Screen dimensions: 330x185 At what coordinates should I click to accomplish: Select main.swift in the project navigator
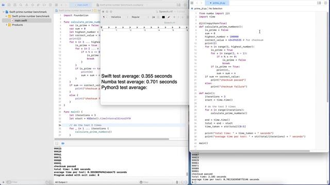(x=26, y=21)
